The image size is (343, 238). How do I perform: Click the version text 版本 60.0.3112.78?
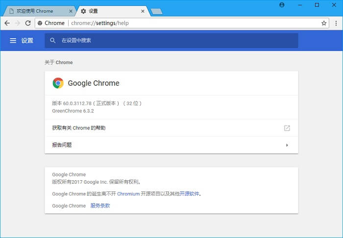(x=72, y=103)
